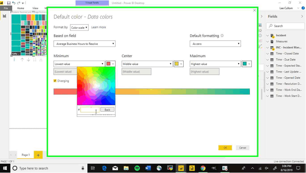306x173 pixels.
Task: Click the Learn more link
Action: [99, 27]
